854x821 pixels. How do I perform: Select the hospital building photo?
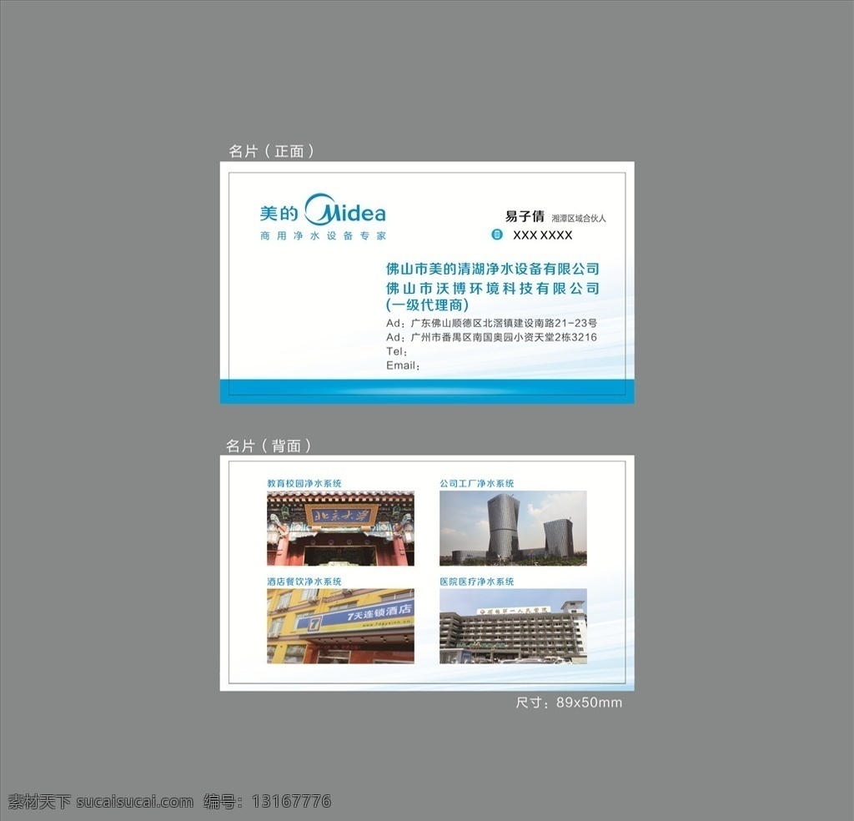(513, 626)
